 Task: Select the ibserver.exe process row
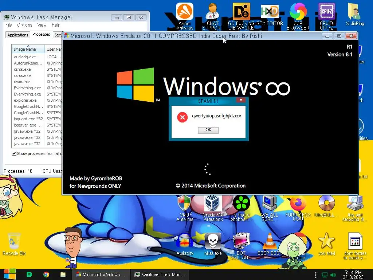[37, 125]
